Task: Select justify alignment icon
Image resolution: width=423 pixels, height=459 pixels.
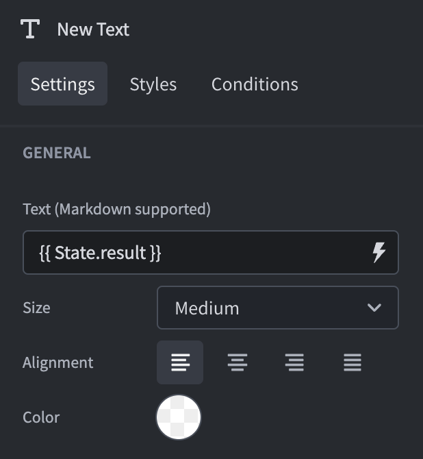Action: (352, 362)
